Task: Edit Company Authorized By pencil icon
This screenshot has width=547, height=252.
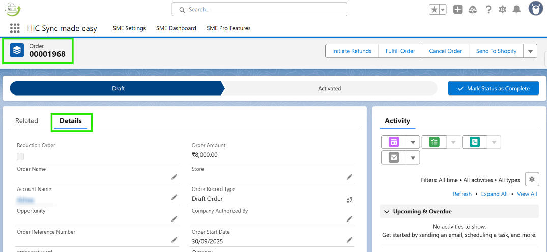Action: [349, 219]
